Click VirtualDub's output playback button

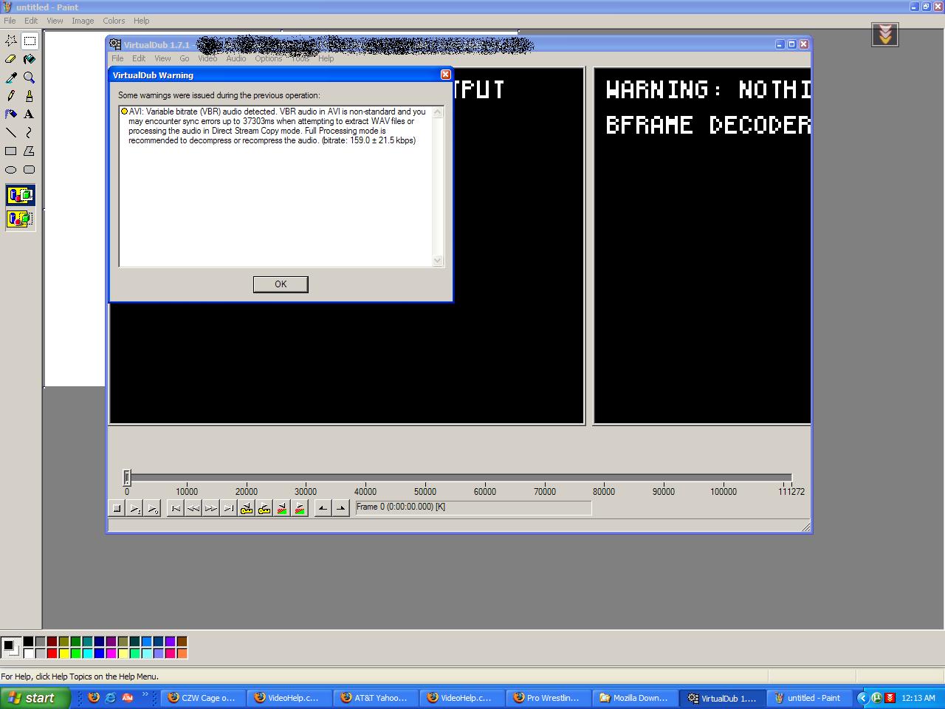(x=152, y=508)
